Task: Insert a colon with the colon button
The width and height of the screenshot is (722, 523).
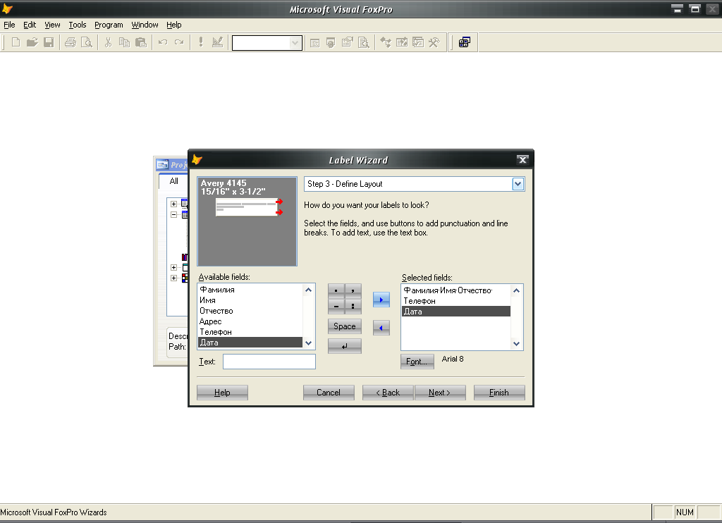Action: (x=353, y=306)
